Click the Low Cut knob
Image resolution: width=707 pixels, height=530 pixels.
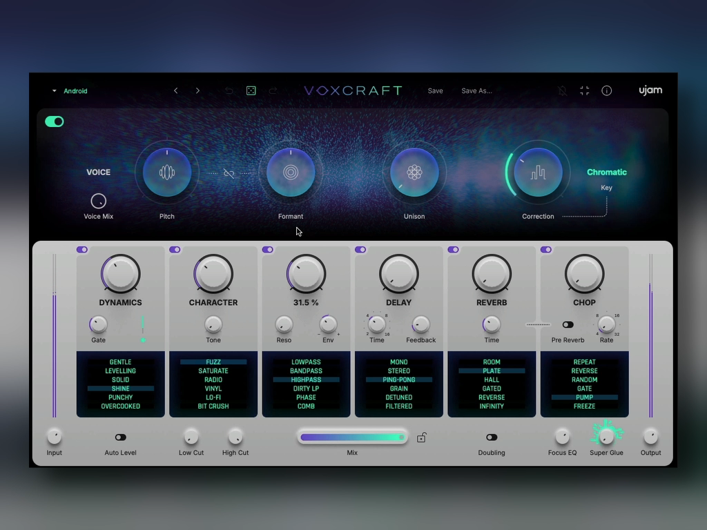(x=191, y=436)
